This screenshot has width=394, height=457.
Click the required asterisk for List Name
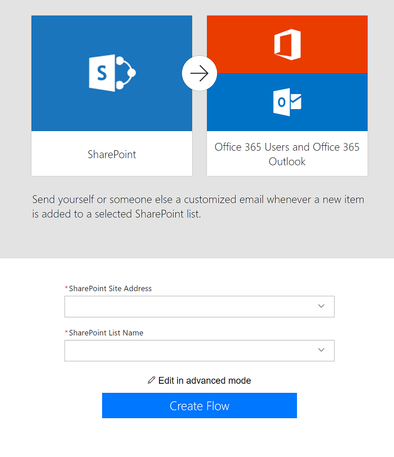(67, 332)
